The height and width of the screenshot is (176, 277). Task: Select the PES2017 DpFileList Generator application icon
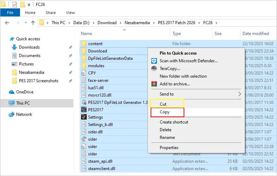84,103
